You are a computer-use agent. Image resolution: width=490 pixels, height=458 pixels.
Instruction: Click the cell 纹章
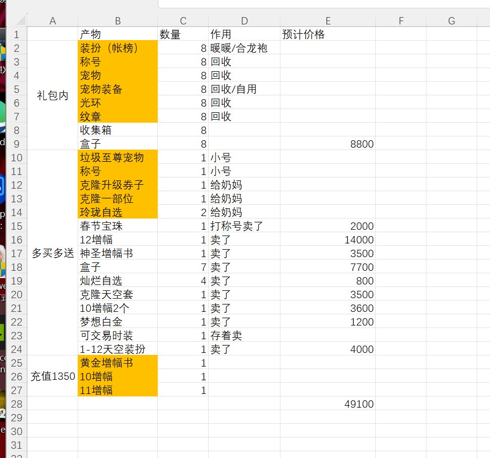(x=118, y=116)
